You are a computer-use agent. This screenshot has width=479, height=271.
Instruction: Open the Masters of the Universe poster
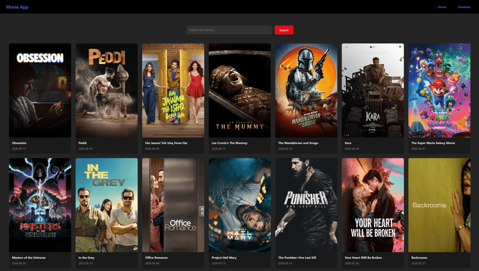[40, 205]
